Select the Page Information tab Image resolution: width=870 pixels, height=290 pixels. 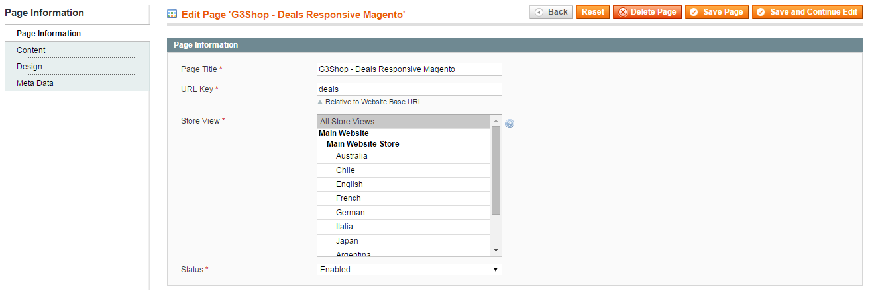[x=78, y=33]
